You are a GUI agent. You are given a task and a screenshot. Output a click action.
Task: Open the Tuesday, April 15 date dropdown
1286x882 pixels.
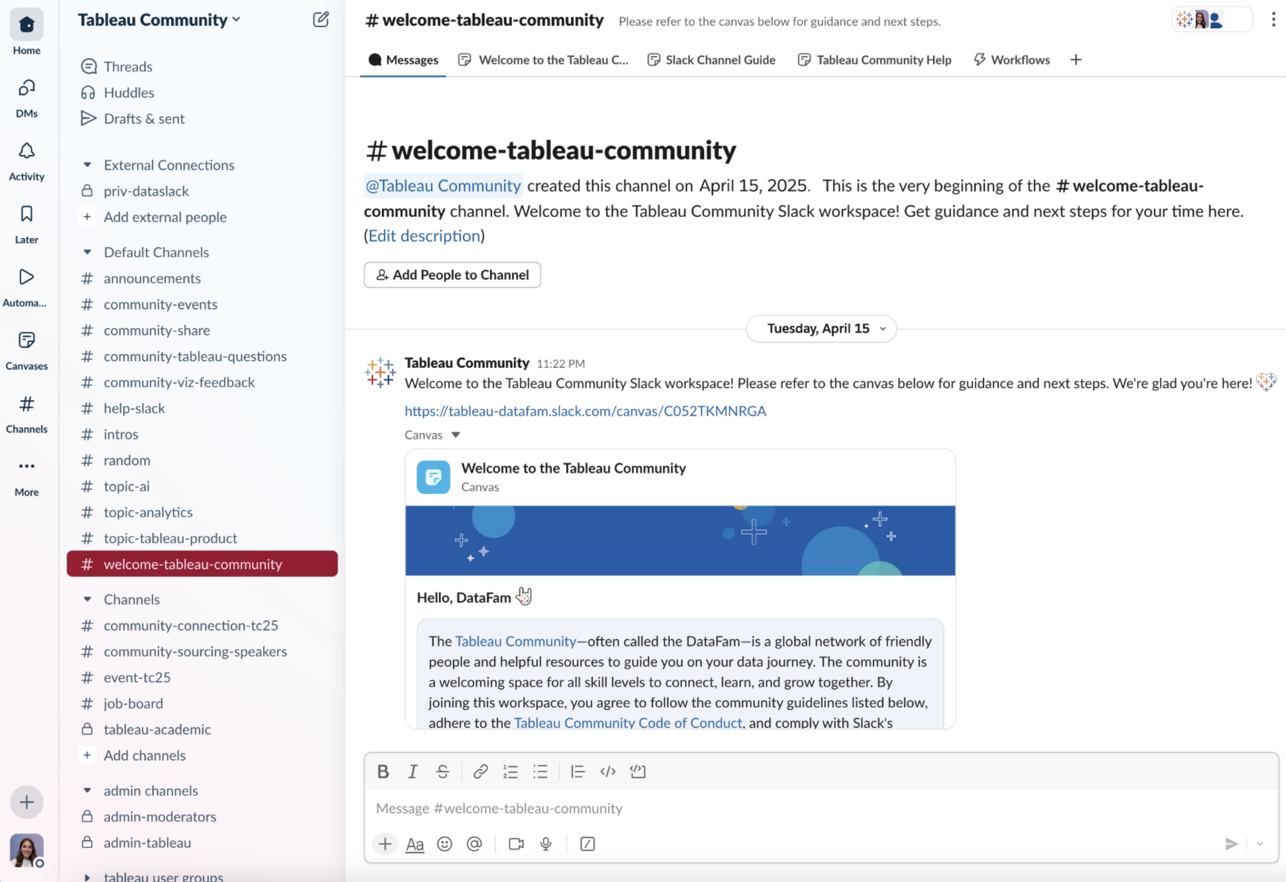(x=821, y=328)
